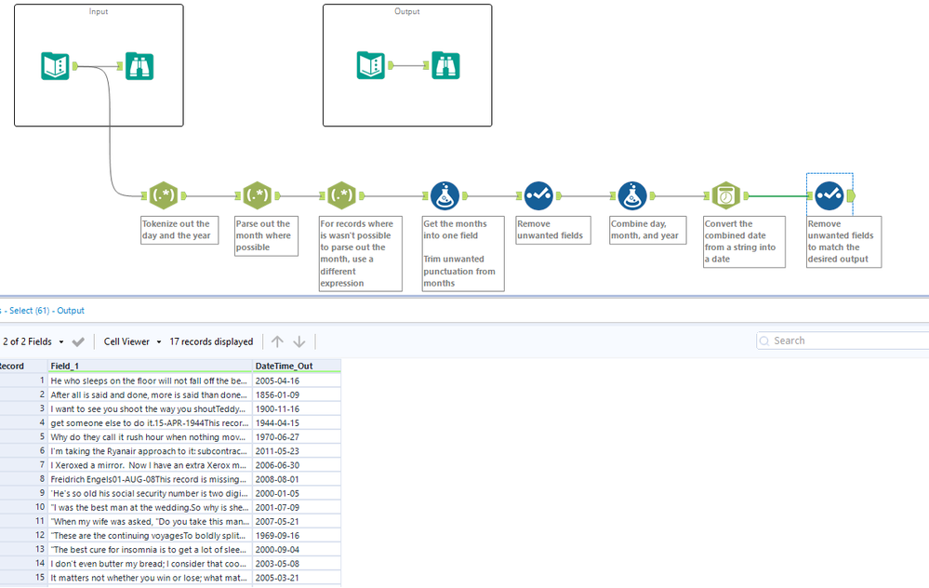Click the apply checkmark icon next to Fields

[x=78, y=341]
